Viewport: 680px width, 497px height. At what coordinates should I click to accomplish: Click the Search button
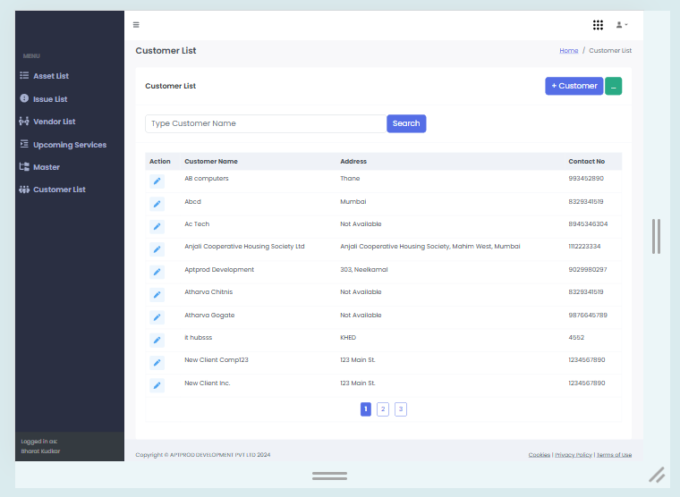click(x=406, y=123)
